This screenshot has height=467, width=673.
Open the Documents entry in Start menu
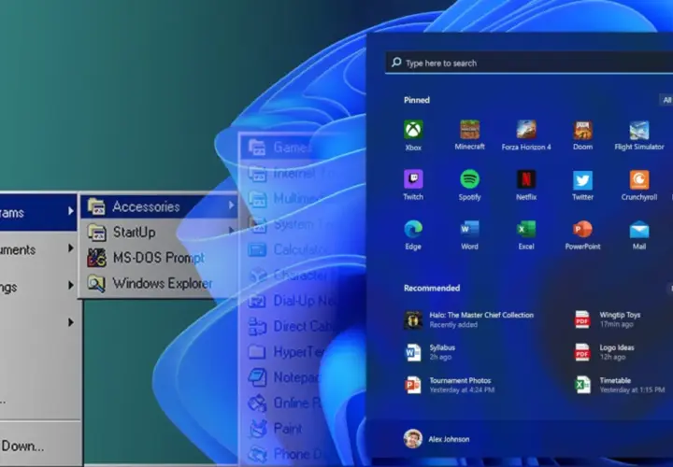pyautogui.click(x=38, y=249)
